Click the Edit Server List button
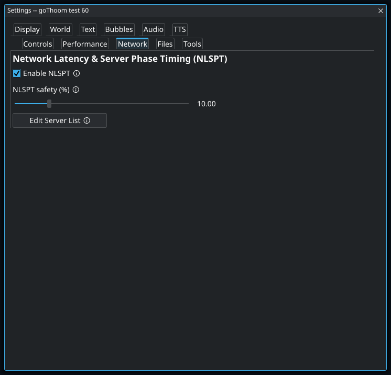The image size is (391, 375). tap(60, 120)
